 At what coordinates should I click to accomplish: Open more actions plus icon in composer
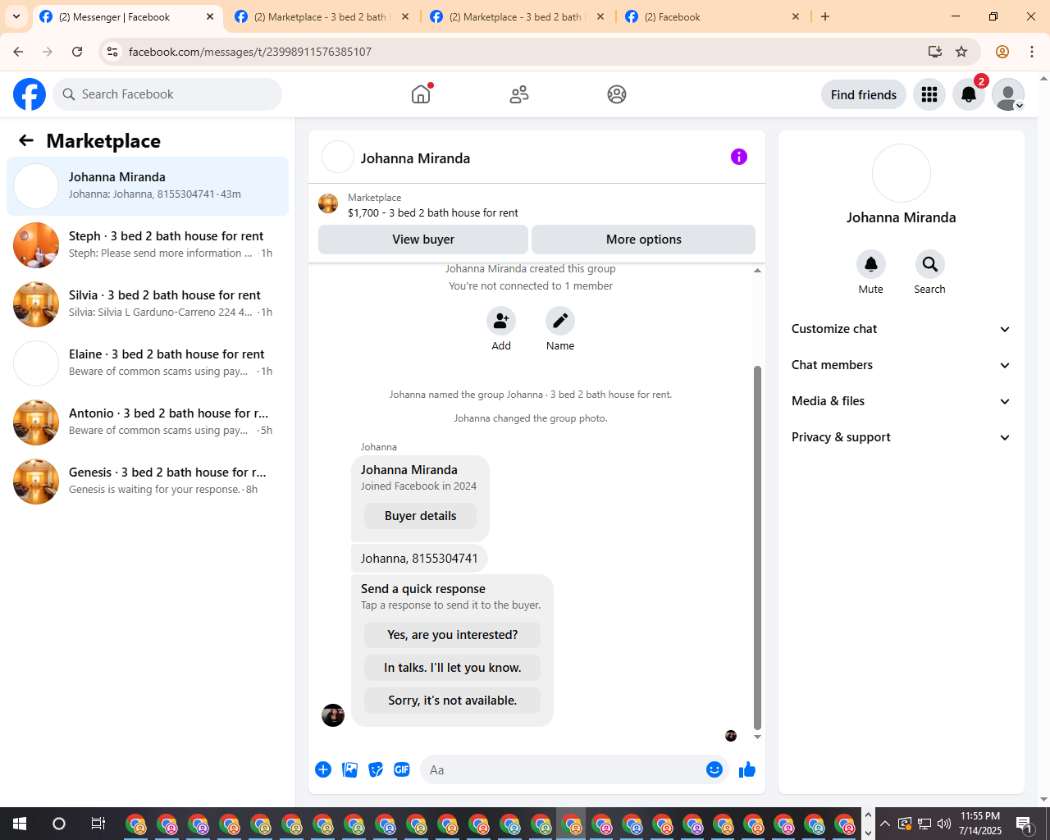tap(323, 769)
